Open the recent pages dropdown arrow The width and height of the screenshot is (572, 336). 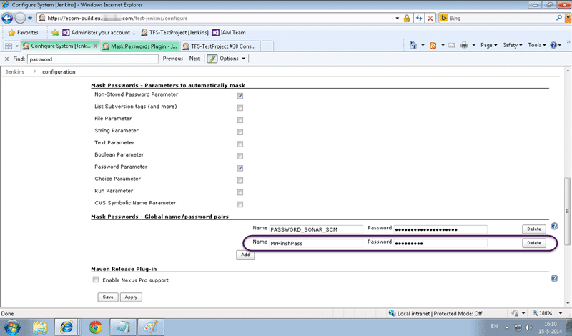point(30,19)
